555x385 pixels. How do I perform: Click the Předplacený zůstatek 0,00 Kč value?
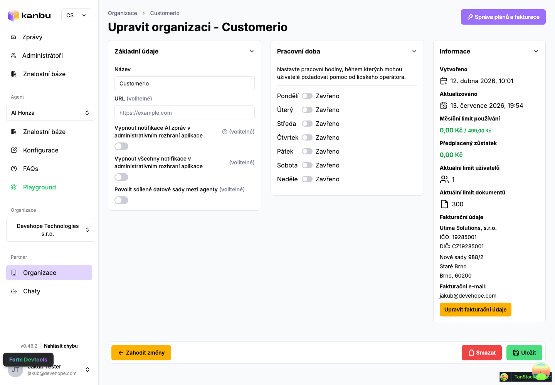tap(451, 155)
